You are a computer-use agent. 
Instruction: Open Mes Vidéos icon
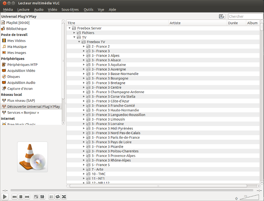click(x=4, y=40)
